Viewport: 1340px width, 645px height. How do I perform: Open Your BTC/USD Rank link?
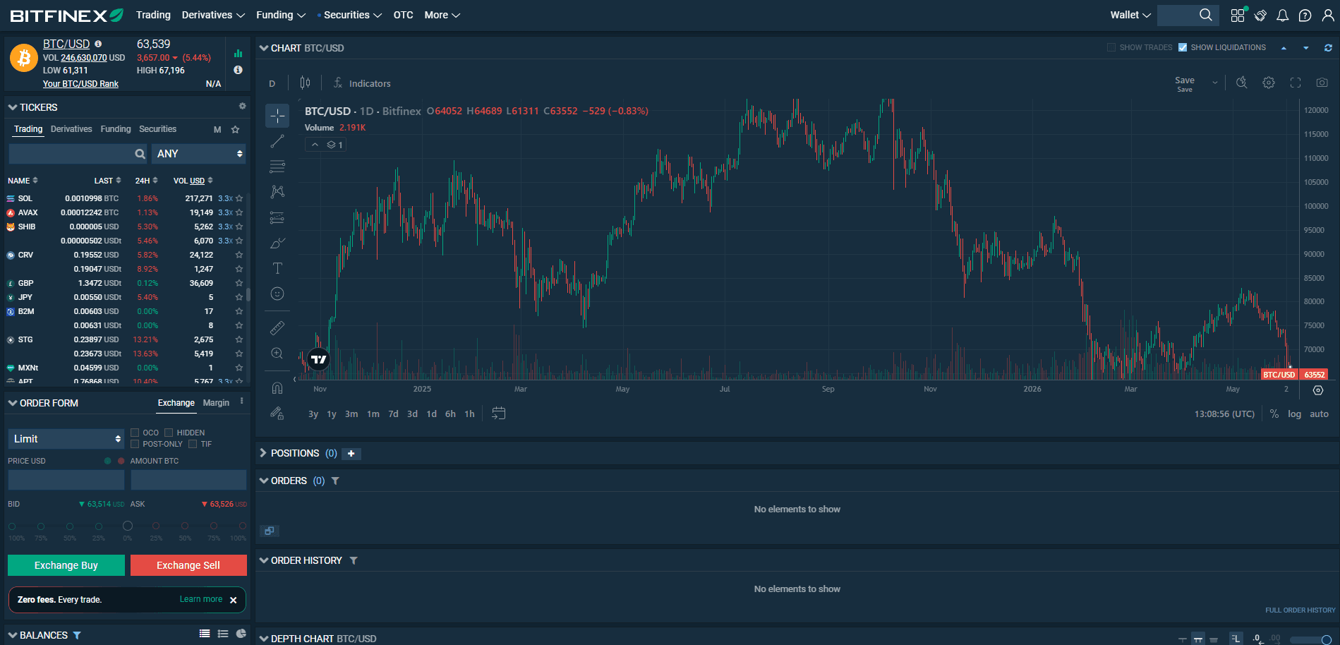tap(80, 84)
